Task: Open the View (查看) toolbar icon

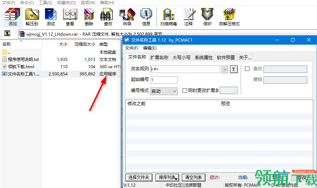Action: (x=70, y=17)
